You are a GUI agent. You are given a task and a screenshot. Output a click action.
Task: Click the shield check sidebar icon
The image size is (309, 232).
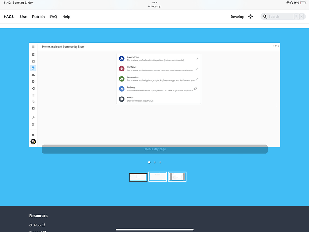(33, 82)
